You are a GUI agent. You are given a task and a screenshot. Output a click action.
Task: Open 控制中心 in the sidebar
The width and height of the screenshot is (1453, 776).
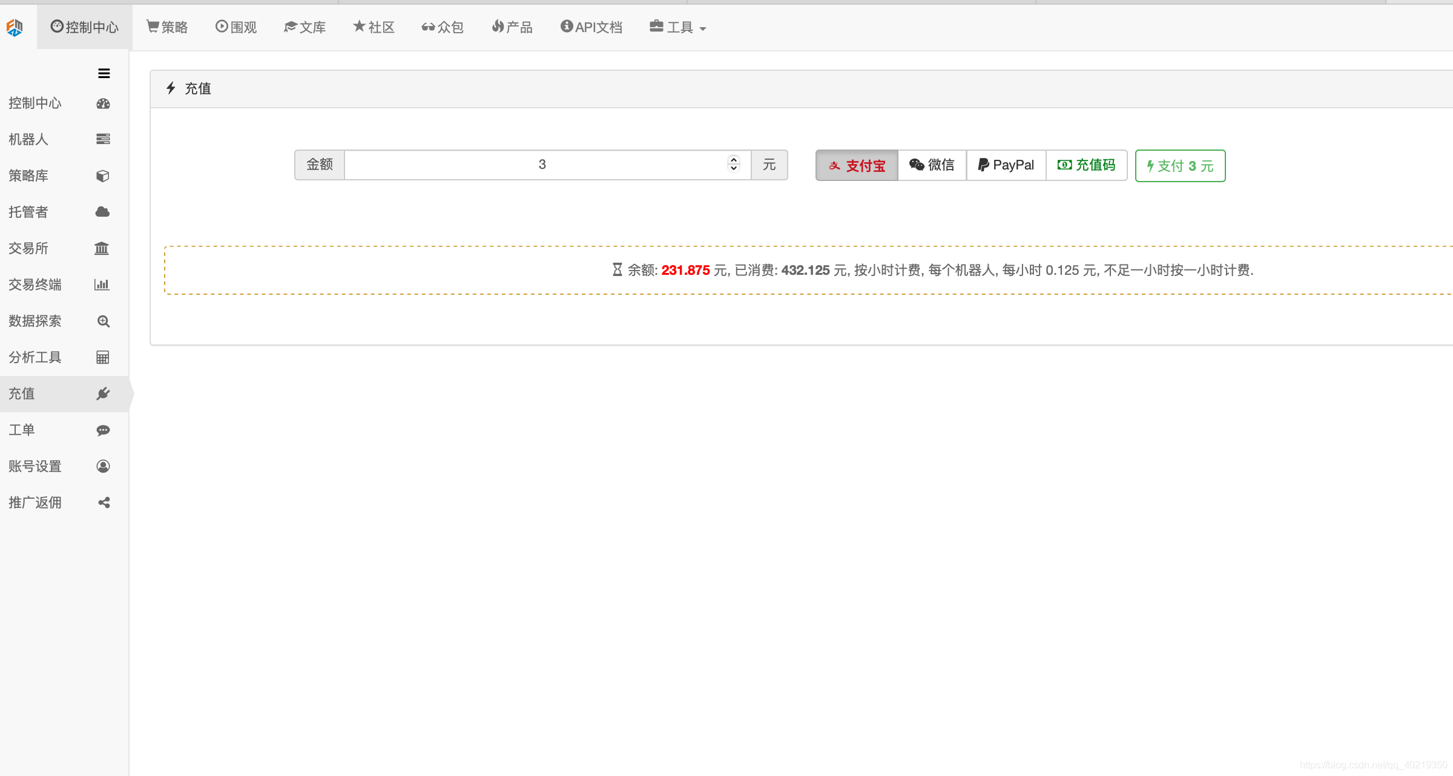click(x=64, y=104)
